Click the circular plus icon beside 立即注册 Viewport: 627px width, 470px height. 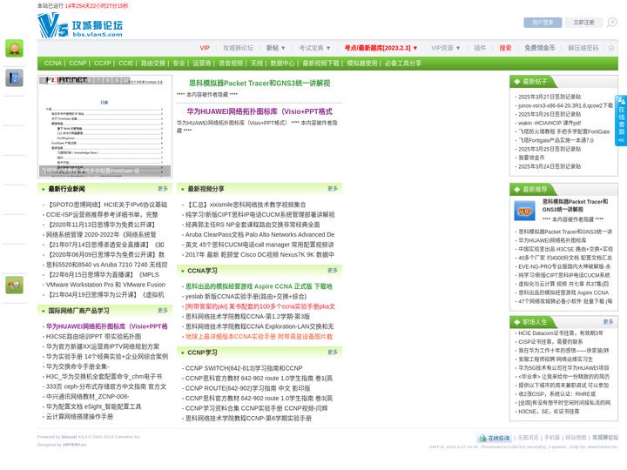[612, 23]
